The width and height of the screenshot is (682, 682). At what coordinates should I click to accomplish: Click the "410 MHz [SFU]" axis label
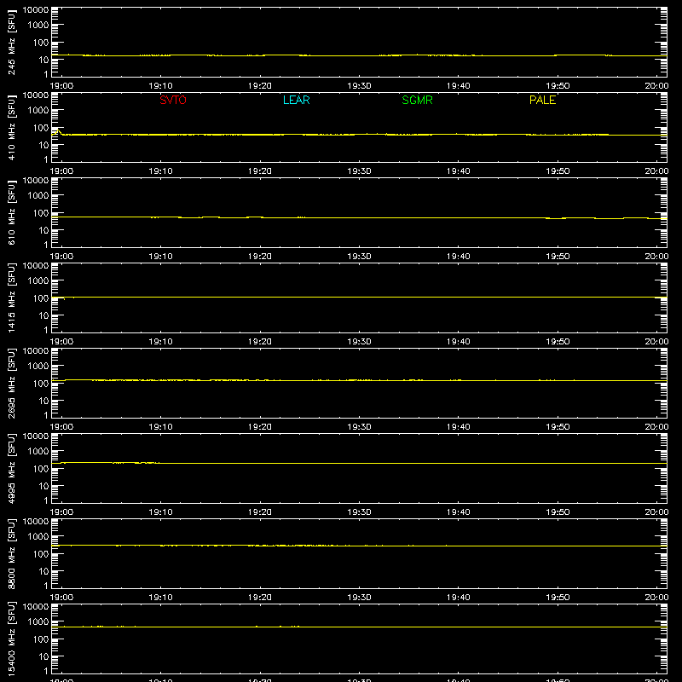pyautogui.click(x=11, y=127)
